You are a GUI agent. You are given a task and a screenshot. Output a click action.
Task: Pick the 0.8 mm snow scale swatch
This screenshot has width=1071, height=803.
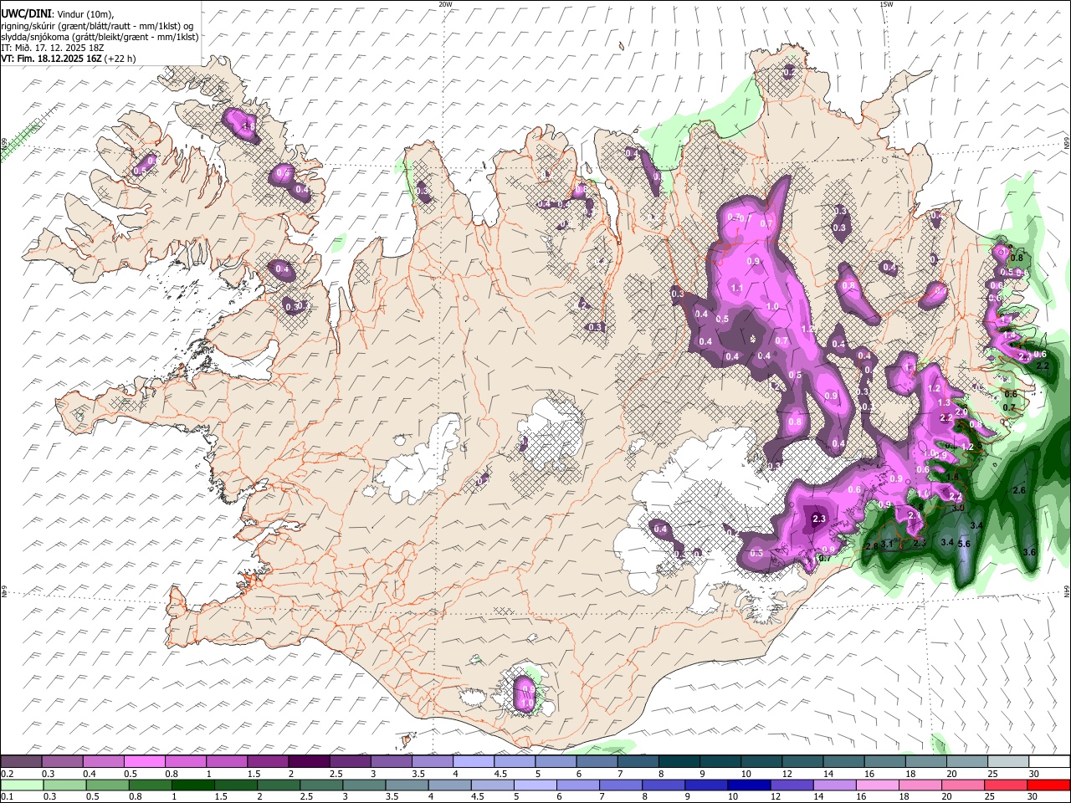pyautogui.click(x=185, y=761)
